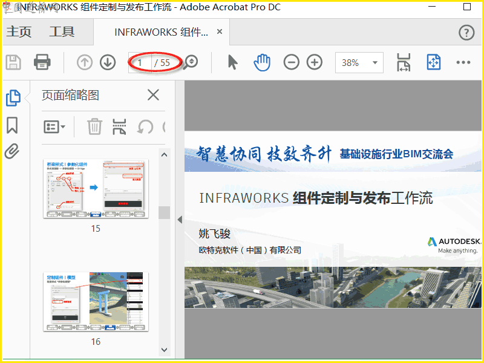Click the slide title INFRAWORKS 组件定制与发布工作流

tap(316, 198)
